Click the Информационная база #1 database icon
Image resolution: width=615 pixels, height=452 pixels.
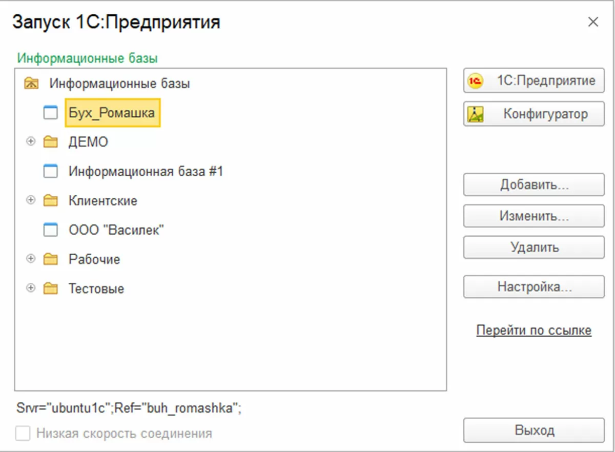(x=51, y=172)
